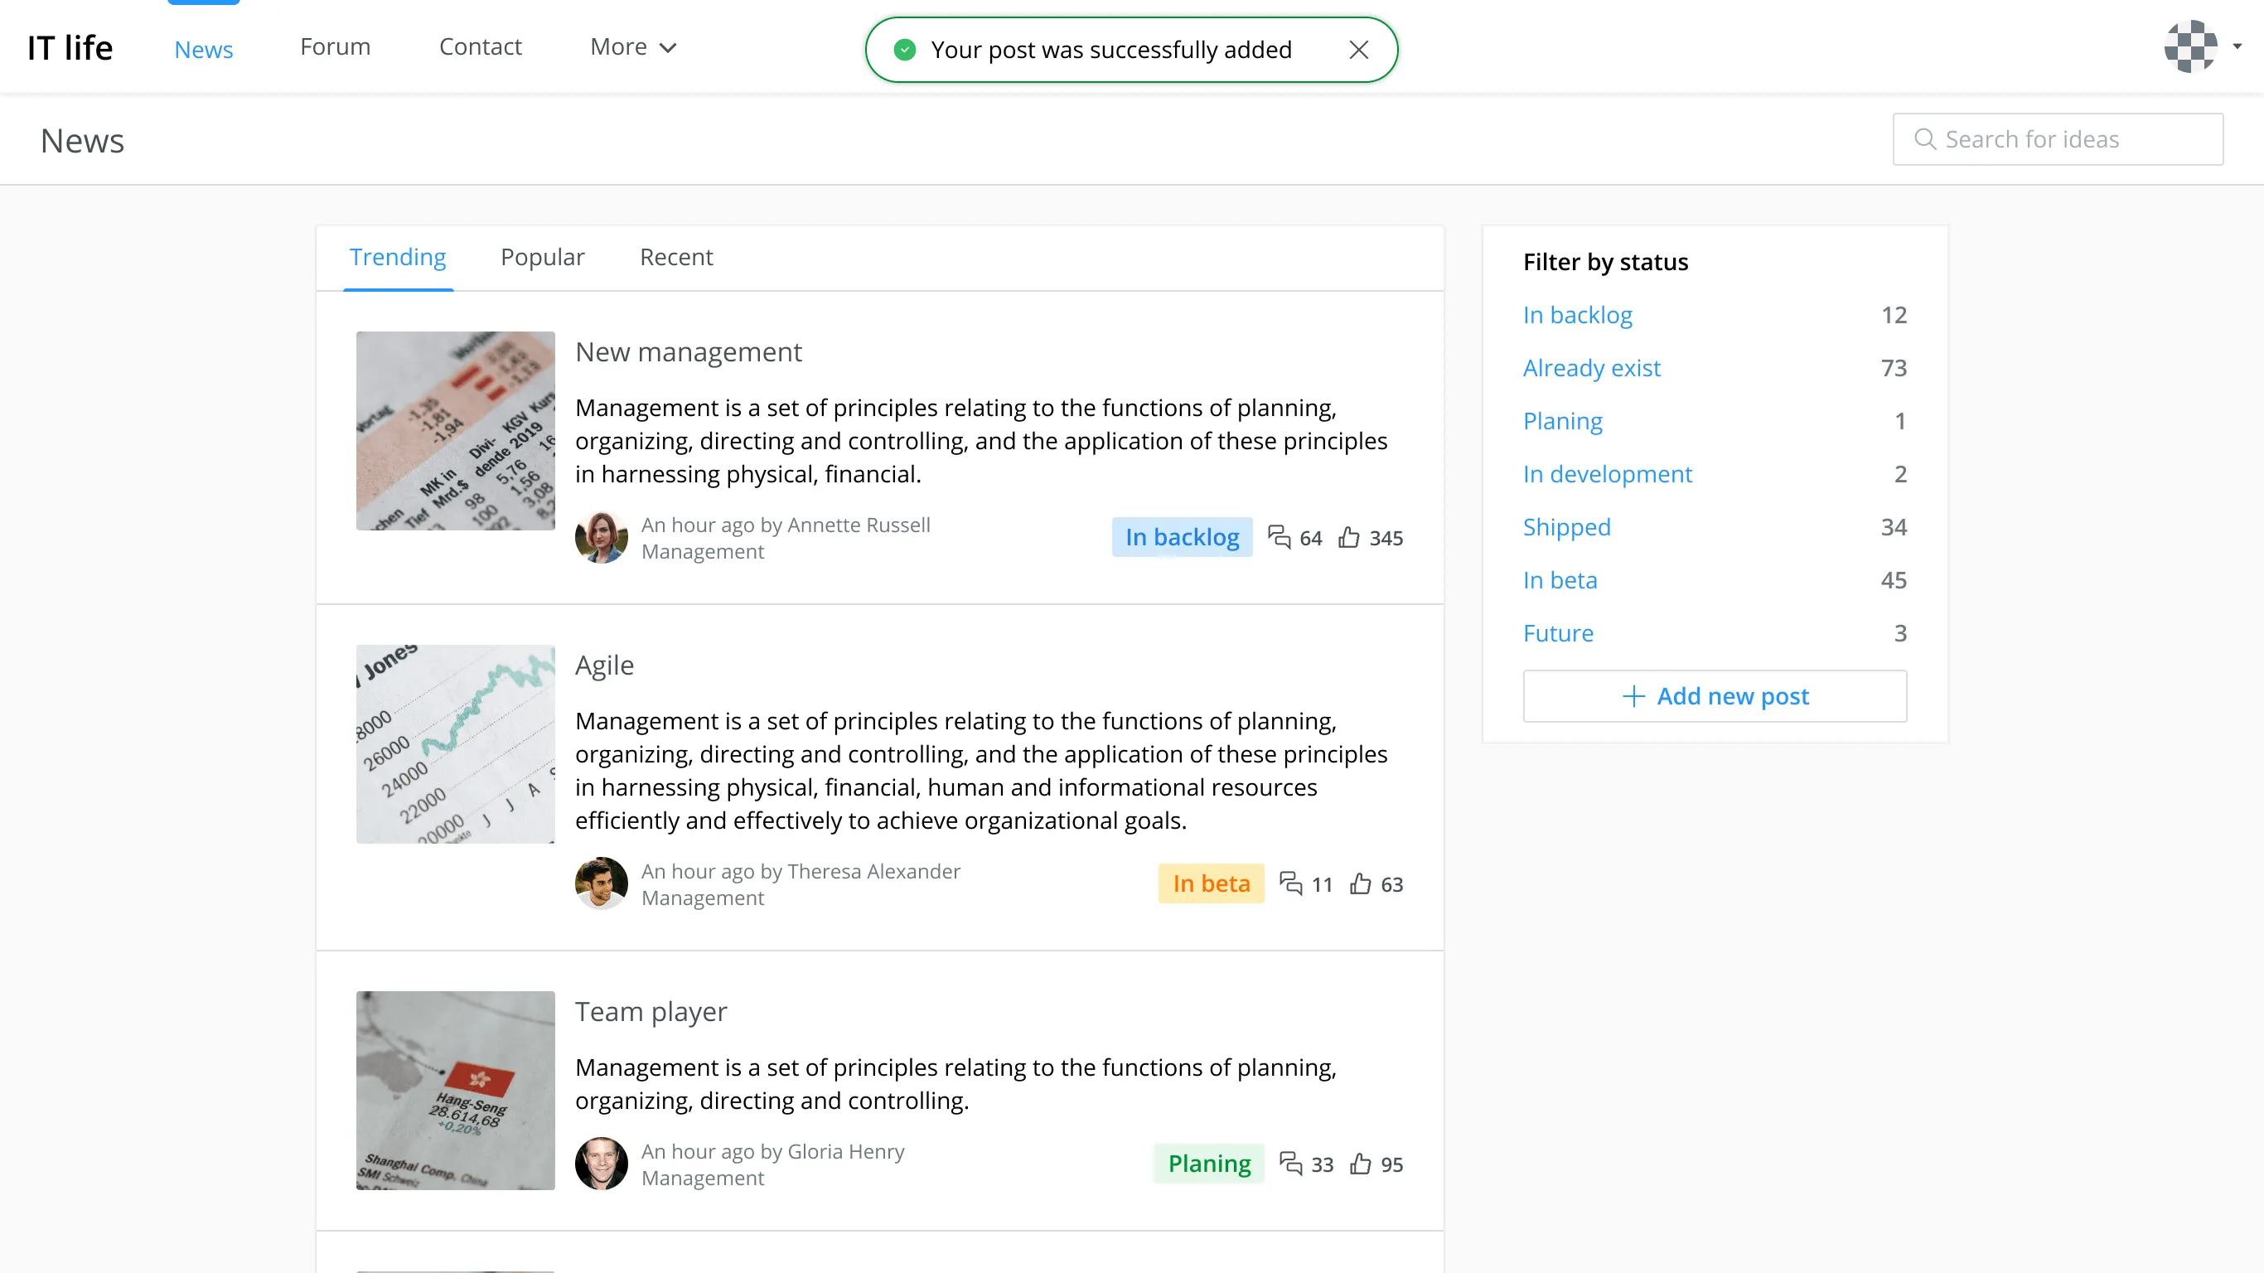Open comments icon on Team player post
The width and height of the screenshot is (2264, 1273).
[1290, 1164]
